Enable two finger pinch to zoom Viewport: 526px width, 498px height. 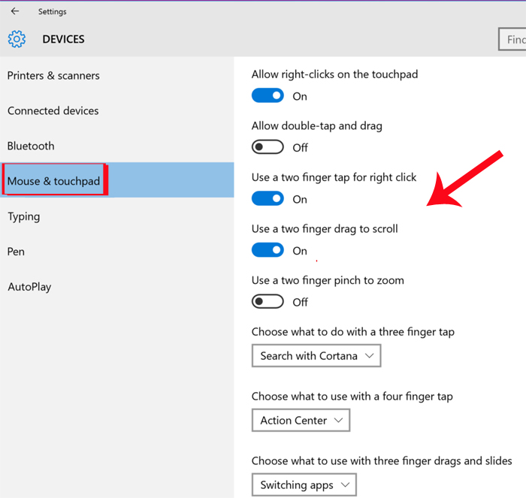pyautogui.click(x=268, y=302)
